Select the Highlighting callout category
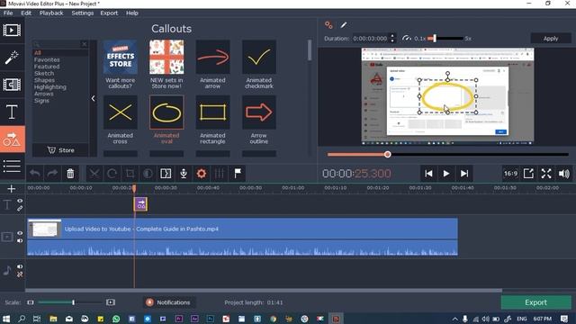This screenshot has height=324, width=576. click(x=50, y=87)
